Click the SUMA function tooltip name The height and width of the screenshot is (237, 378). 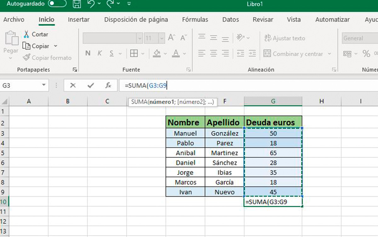click(x=140, y=102)
